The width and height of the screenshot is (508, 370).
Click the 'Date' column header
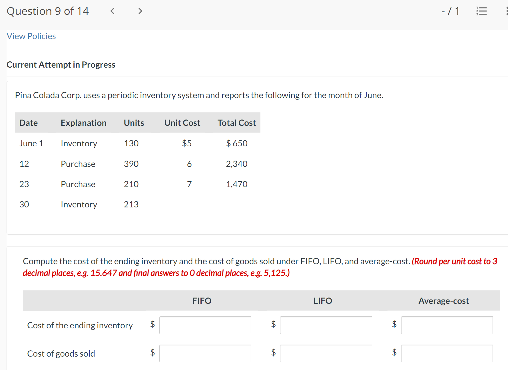(29, 123)
